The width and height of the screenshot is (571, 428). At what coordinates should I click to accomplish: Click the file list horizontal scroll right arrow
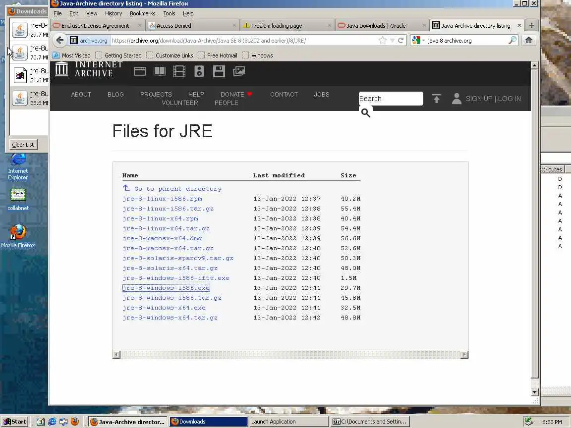tap(464, 355)
